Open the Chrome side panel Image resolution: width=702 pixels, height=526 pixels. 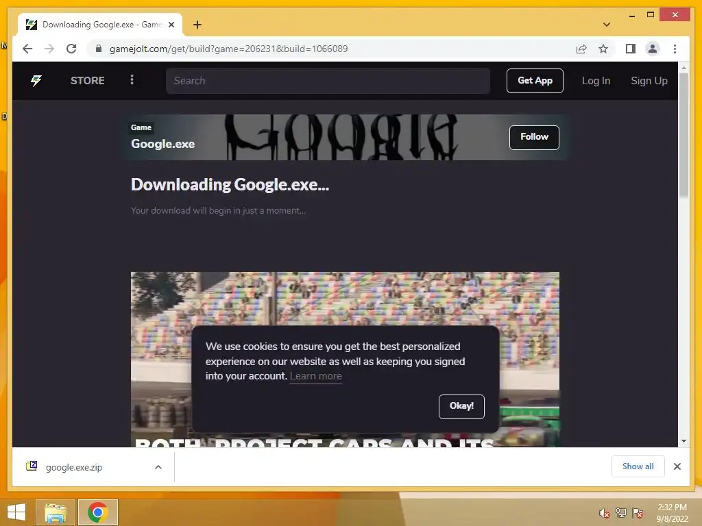pyautogui.click(x=631, y=49)
